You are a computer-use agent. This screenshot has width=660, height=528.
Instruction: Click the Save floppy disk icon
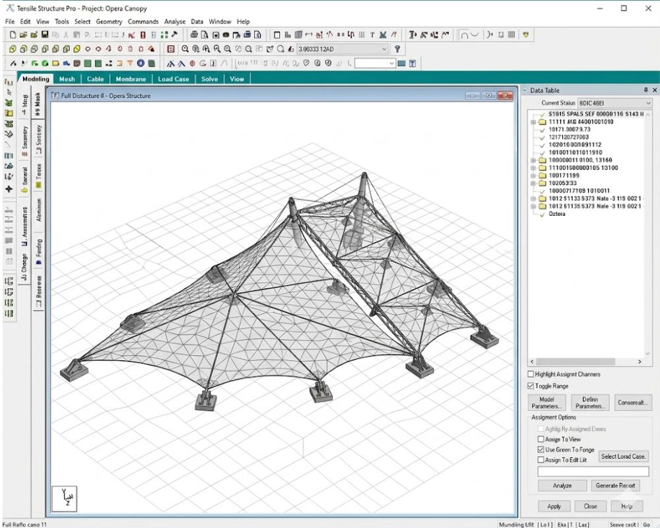[45, 35]
